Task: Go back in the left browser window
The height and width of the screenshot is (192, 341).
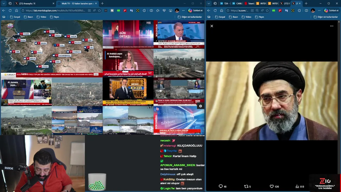Action: 3,10
